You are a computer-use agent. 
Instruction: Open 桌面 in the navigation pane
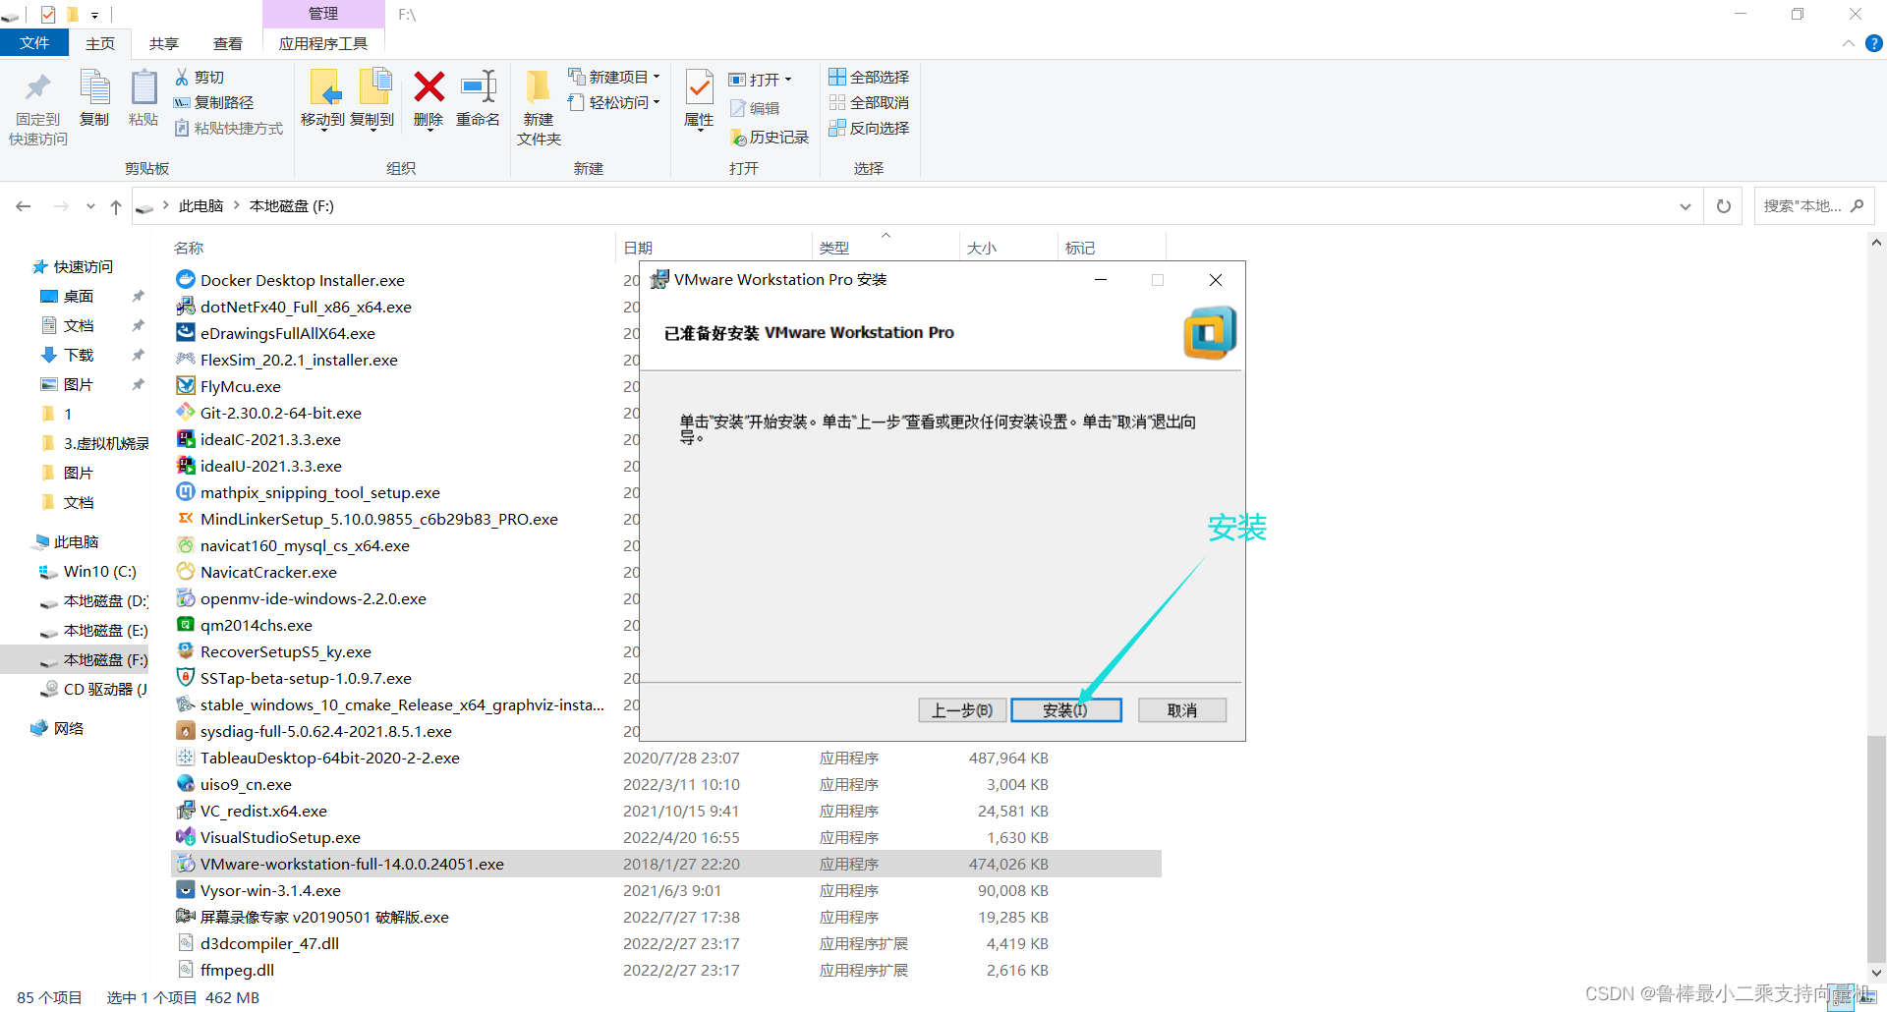tap(79, 297)
